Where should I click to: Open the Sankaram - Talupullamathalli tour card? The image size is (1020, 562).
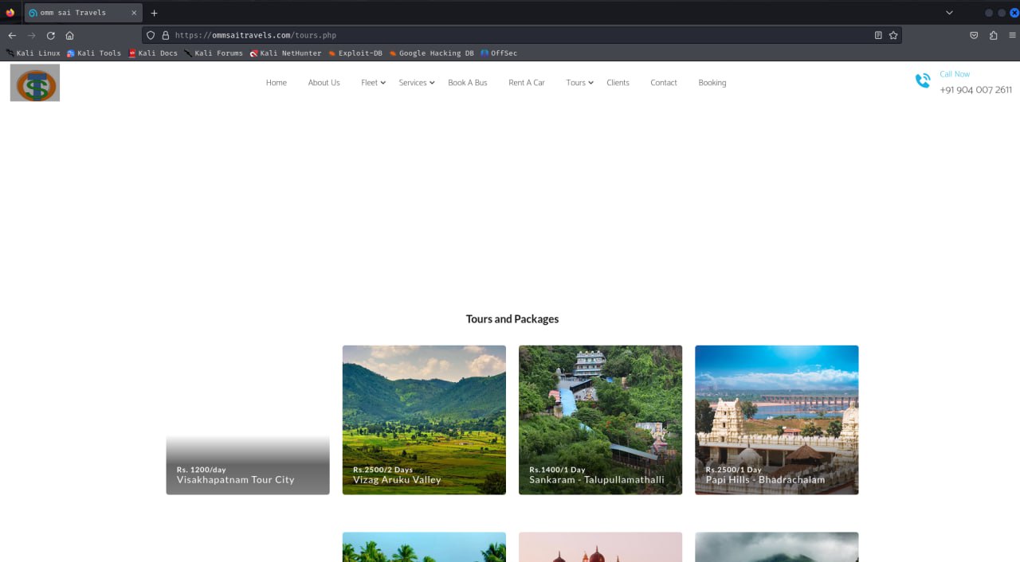601,420
